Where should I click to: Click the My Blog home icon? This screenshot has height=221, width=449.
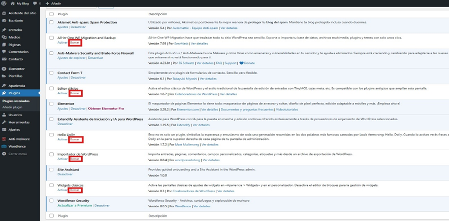point(13,4)
